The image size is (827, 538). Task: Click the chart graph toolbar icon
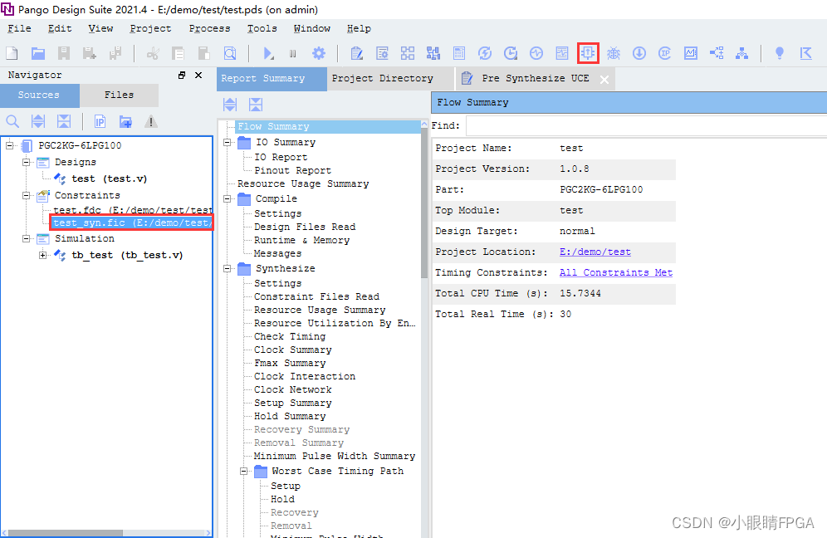click(x=690, y=53)
